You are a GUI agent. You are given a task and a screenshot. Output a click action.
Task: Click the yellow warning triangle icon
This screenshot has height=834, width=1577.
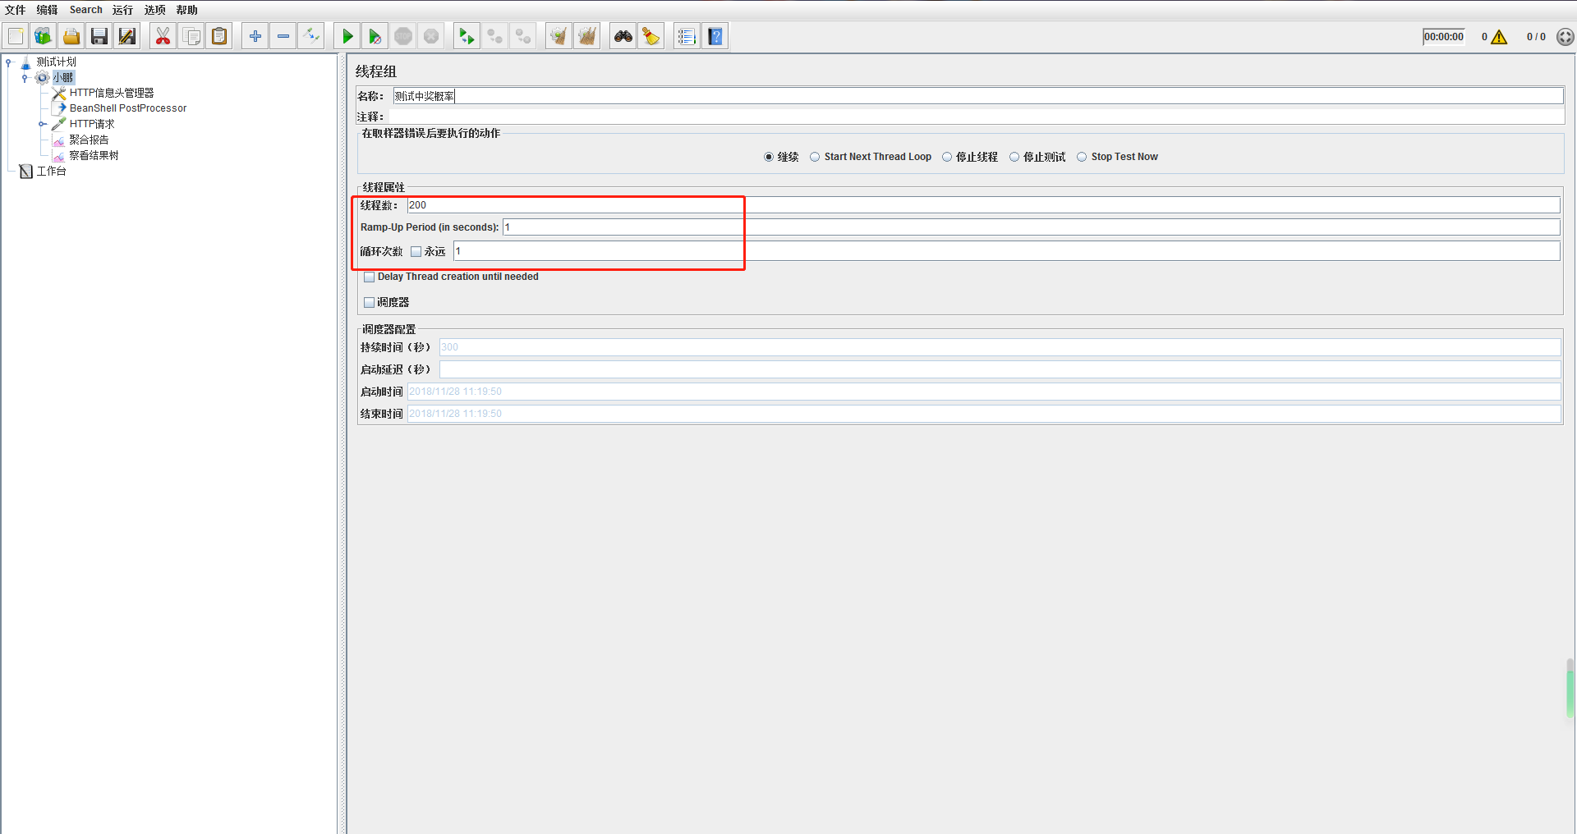1499,37
